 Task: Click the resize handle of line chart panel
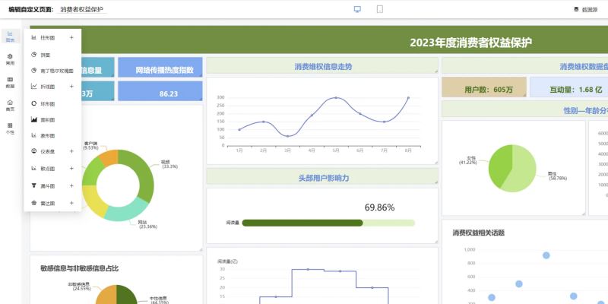[435, 162]
